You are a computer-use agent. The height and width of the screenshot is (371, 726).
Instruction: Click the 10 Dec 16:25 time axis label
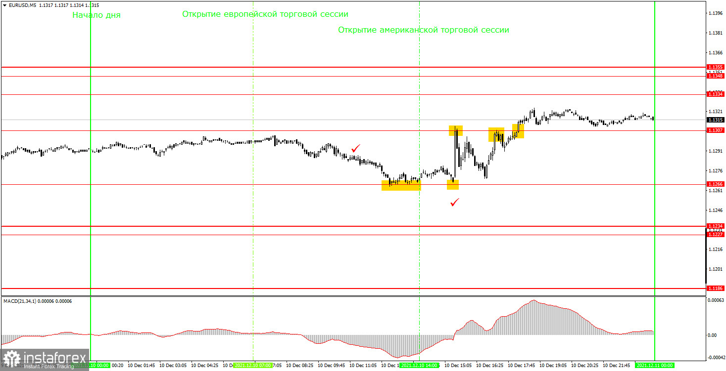(490, 366)
